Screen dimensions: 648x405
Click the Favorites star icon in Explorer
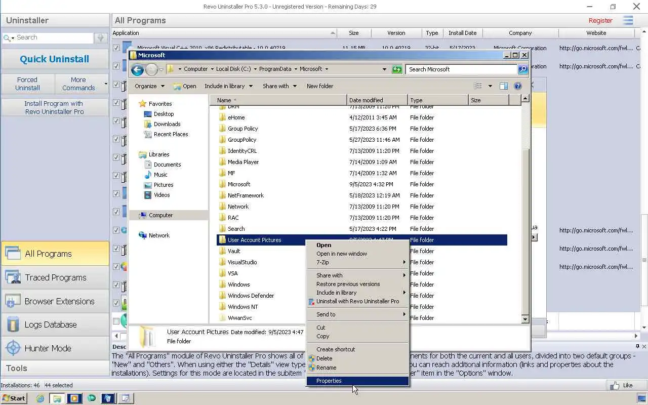tap(143, 104)
